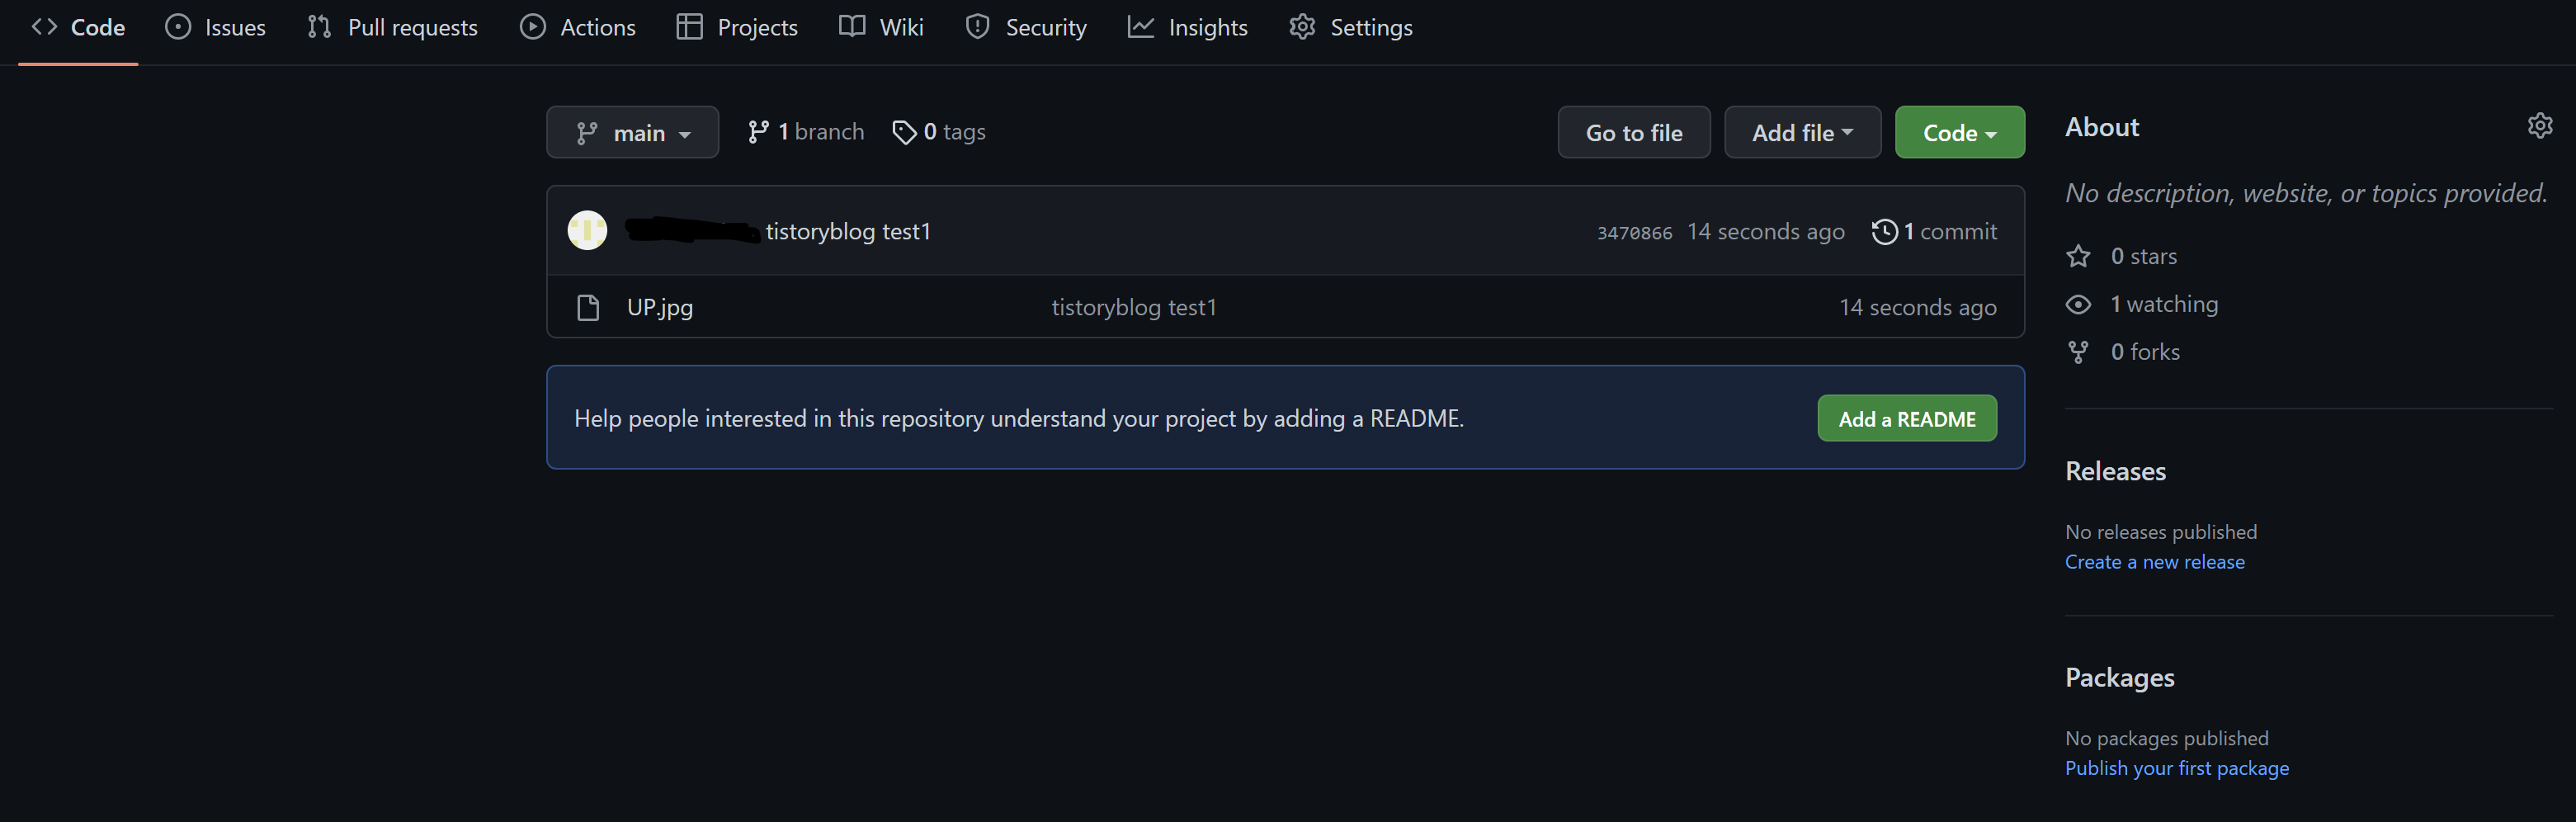Open latest commit message tistoryblog test1
This screenshot has height=822, width=2576.
[848, 231]
